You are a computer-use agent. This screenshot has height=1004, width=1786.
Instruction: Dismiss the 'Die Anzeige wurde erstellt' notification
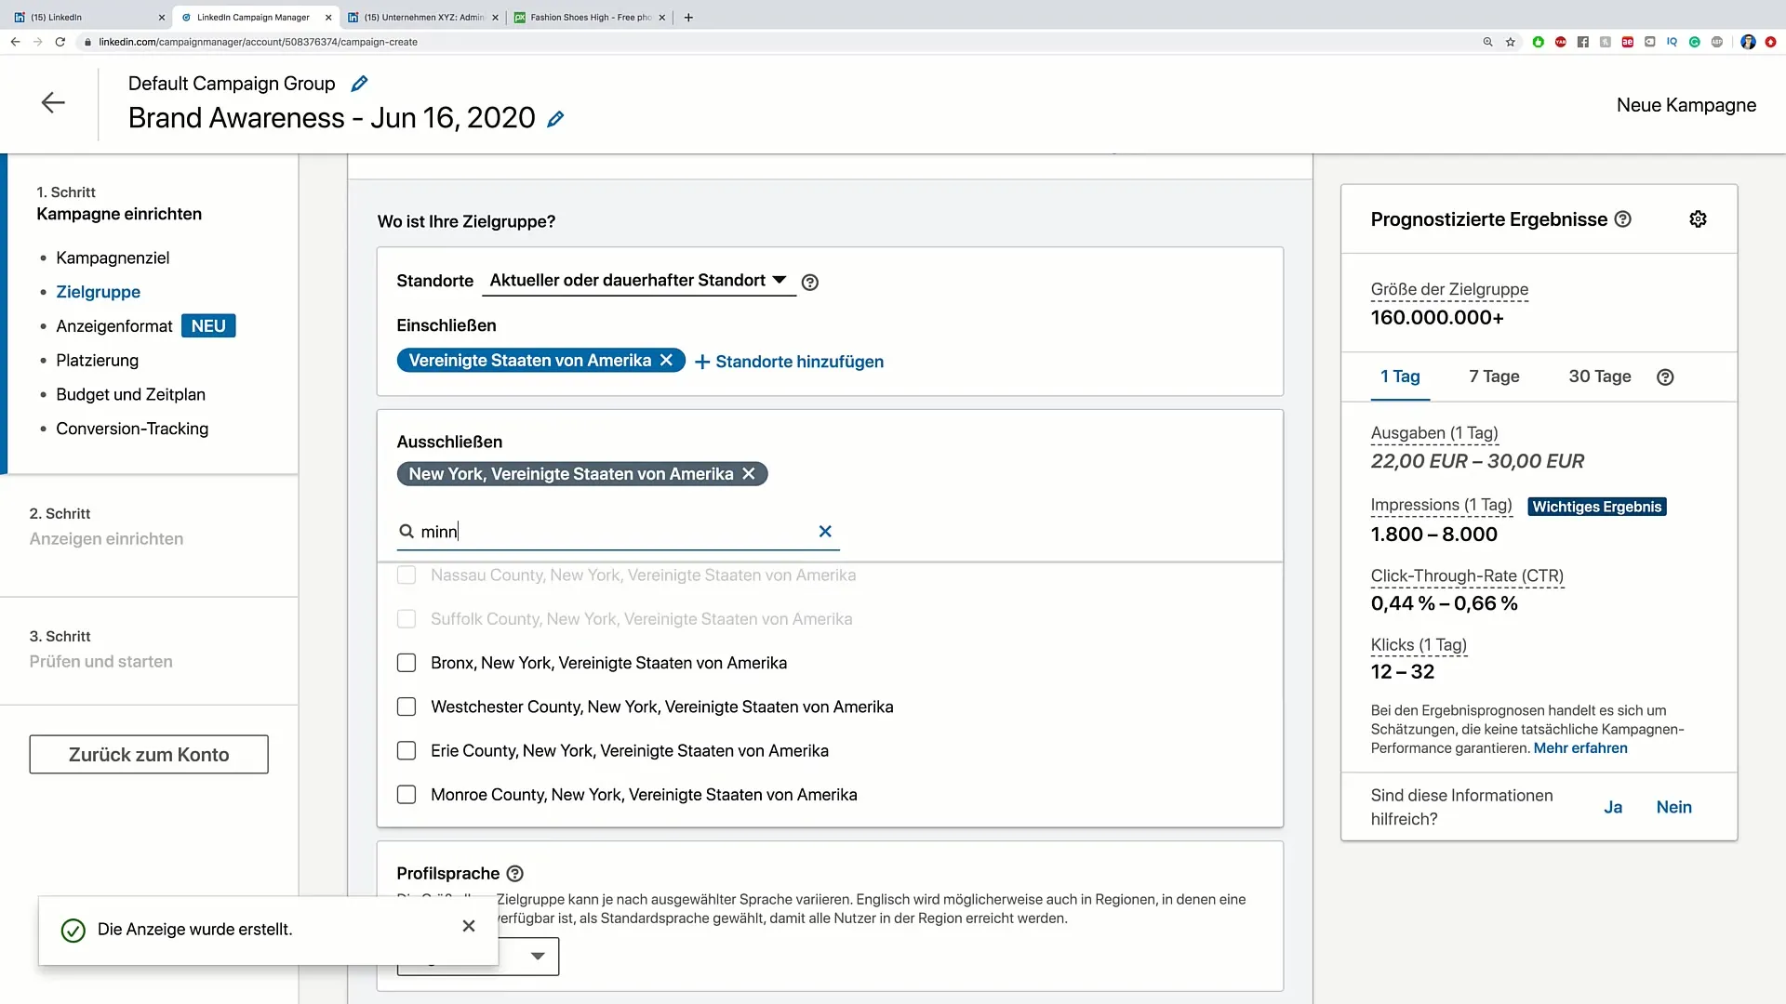click(x=469, y=926)
